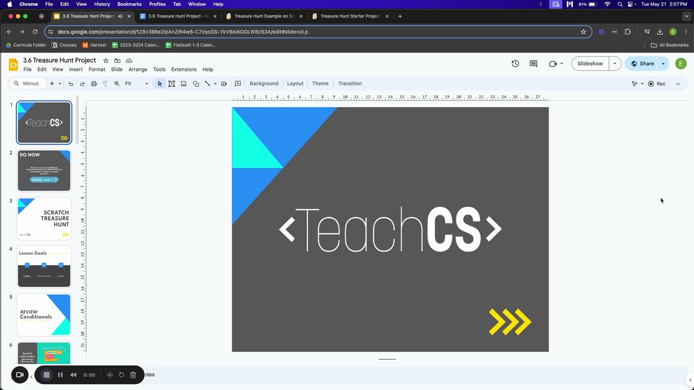Switch to Treasure Hunt Example on Scratch tab

(x=264, y=16)
